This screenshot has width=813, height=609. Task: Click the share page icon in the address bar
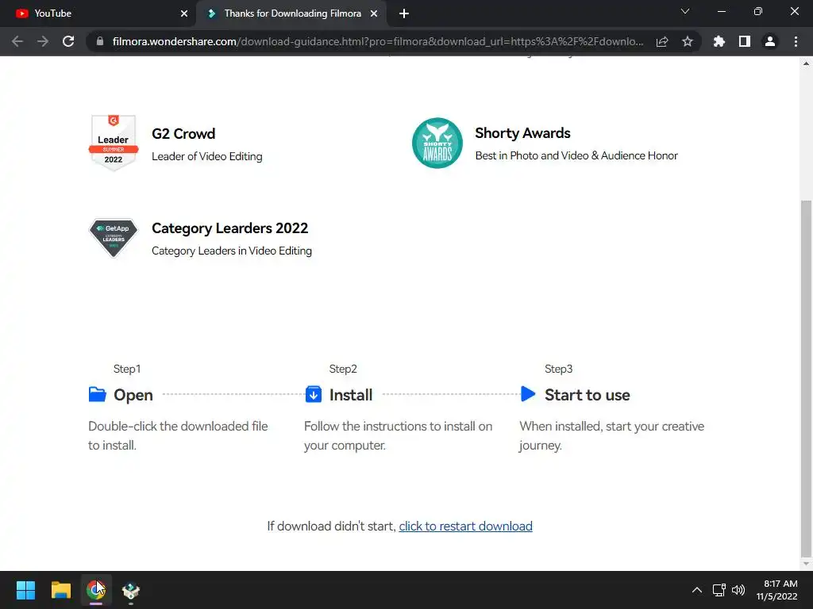pos(662,41)
